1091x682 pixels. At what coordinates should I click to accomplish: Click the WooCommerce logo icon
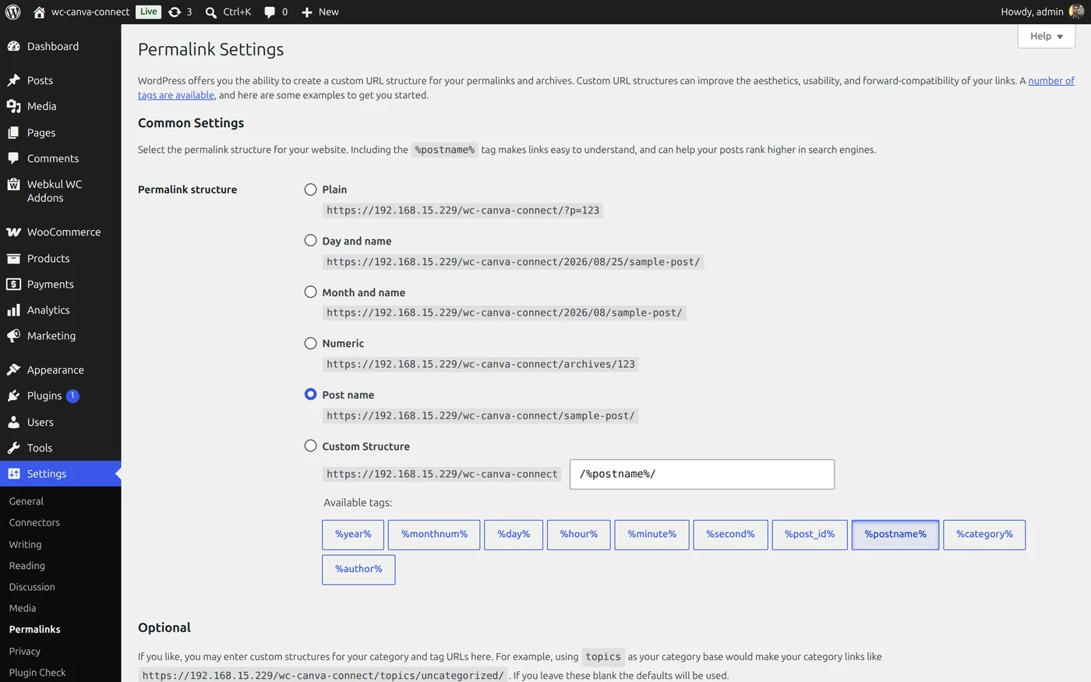click(x=13, y=232)
